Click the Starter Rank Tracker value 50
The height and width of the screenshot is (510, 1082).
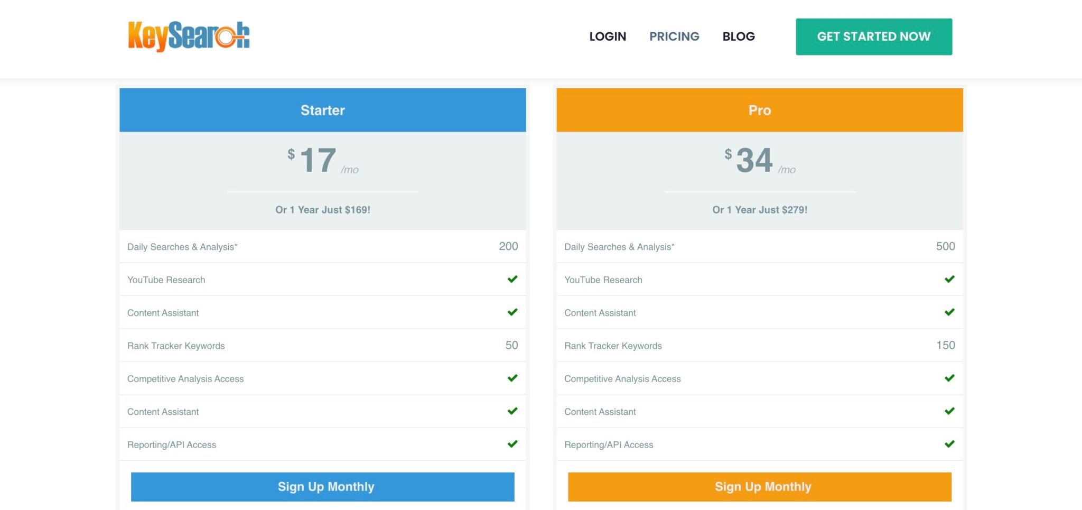tap(511, 345)
